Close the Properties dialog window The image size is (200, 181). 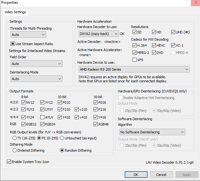pyautogui.click(x=196, y=3)
